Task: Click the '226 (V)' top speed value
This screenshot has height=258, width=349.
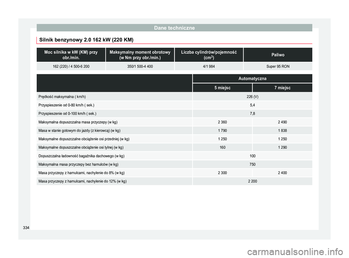Action: 252,97
